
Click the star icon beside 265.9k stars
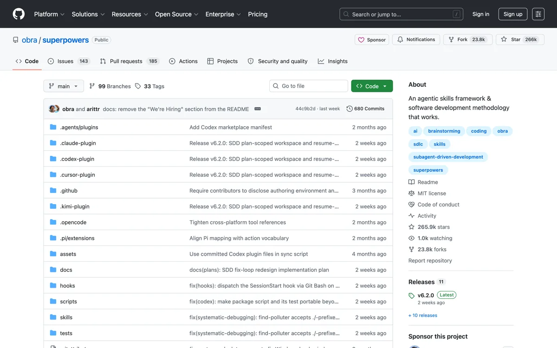point(411,227)
